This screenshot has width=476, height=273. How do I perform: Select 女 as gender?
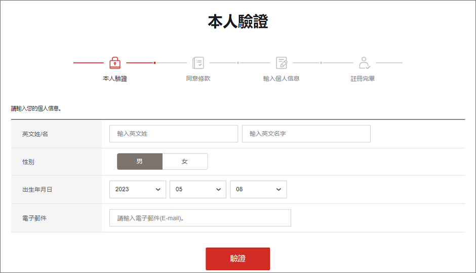(x=185, y=162)
